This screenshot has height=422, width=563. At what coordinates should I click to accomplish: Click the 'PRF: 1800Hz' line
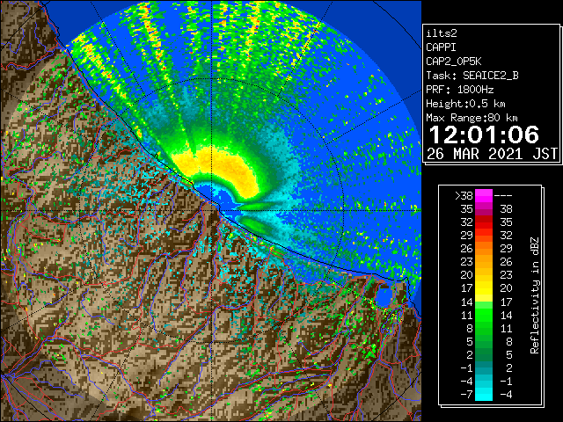[x=460, y=90]
